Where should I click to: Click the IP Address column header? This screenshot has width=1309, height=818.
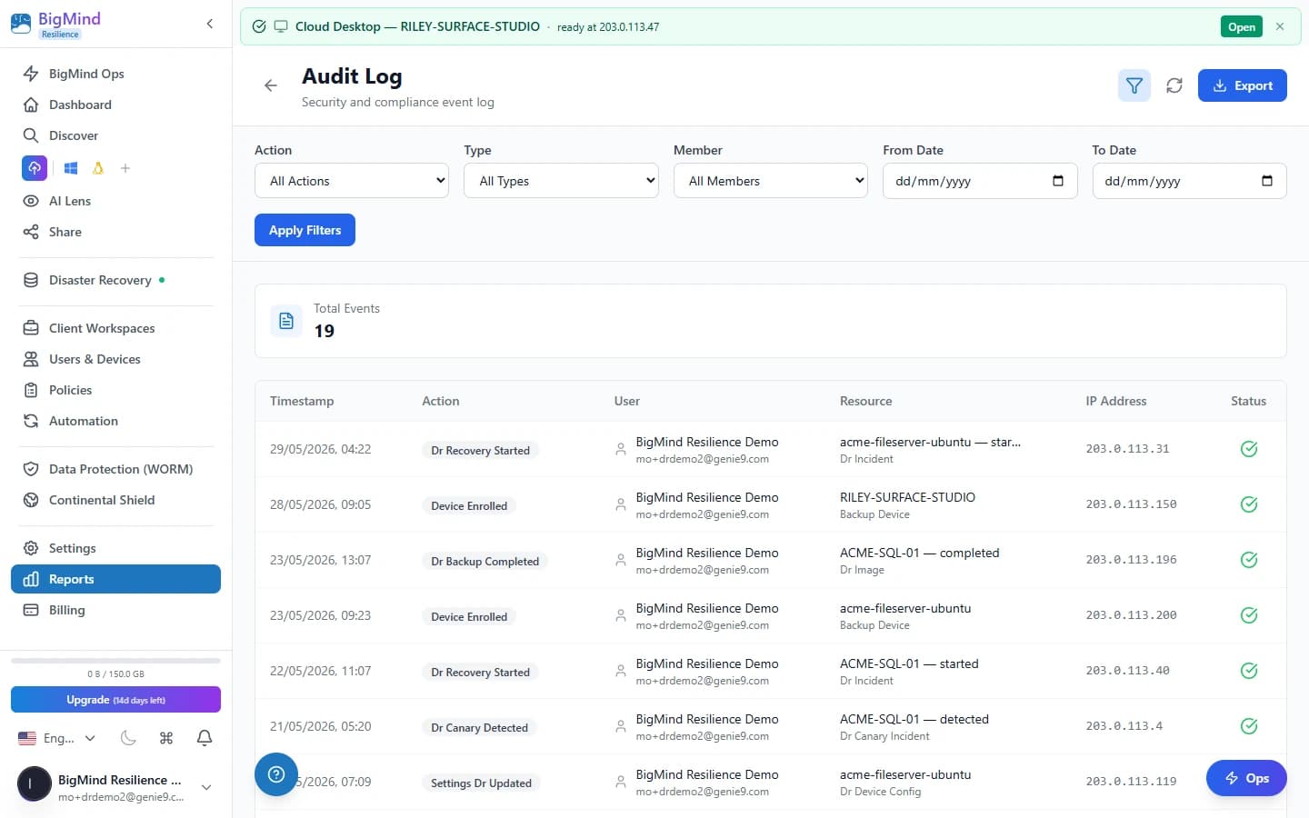coord(1115,401)
